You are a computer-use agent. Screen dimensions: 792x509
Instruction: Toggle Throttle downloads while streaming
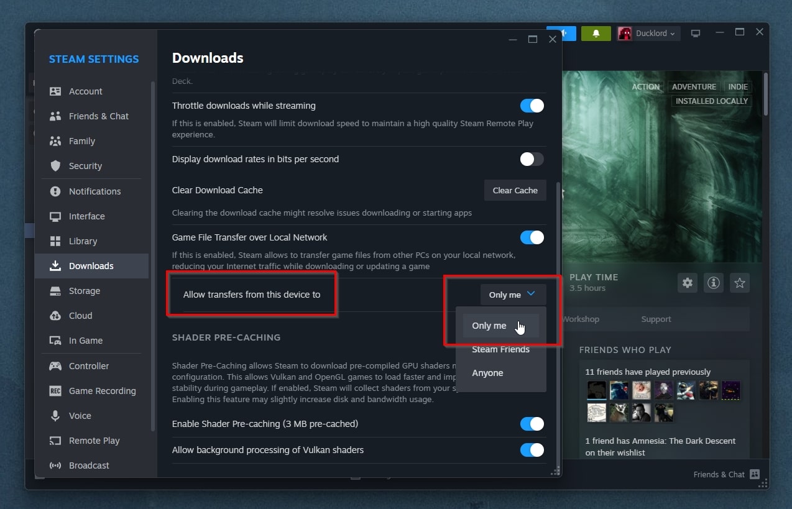click(532, 106)
